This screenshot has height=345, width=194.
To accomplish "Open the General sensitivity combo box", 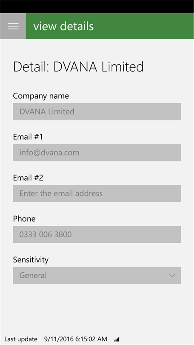I will pyautogui.click(x=97, y=275).
